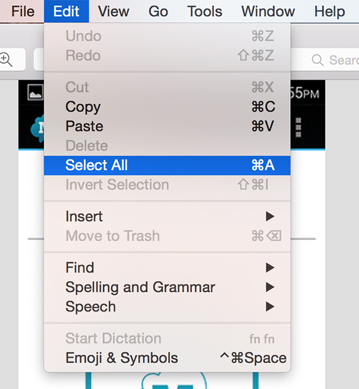The width and height of the screenshot is (359, 389).
Task: Open the Help menu
Action: click(x=330, y=11)
